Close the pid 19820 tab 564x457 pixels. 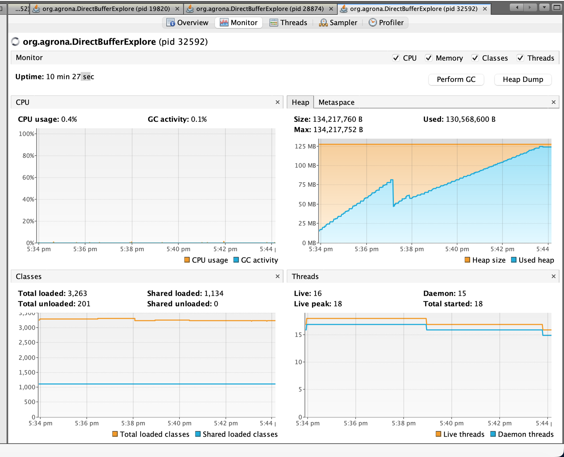point(177,9)
